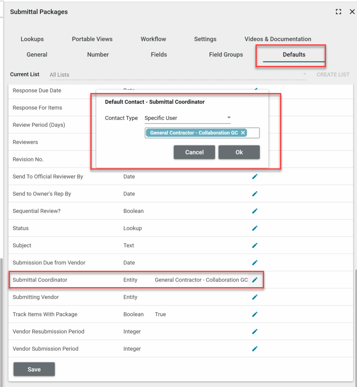The image size is (357, 387).
Task: Open the Current List dropdown
Action: pos(178,75)
